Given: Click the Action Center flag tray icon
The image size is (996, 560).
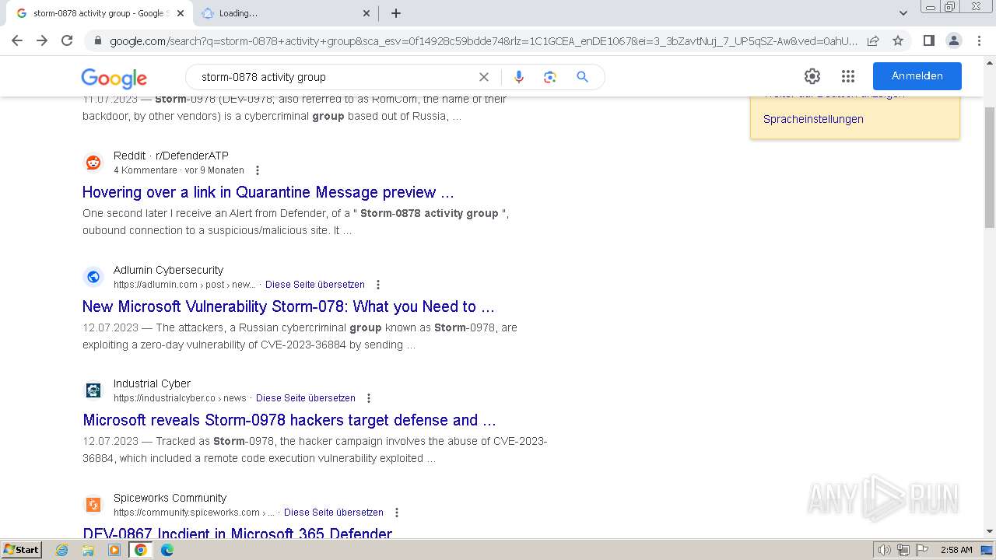Looking at the screenshot, I should 922,550.
